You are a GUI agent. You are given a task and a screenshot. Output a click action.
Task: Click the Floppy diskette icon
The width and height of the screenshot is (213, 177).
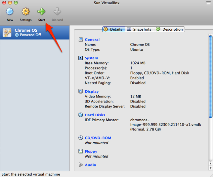coord(81,151)
